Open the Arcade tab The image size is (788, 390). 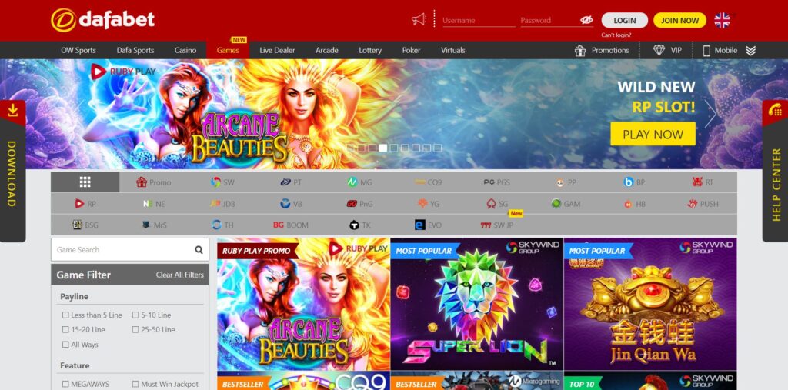(326, 50)
